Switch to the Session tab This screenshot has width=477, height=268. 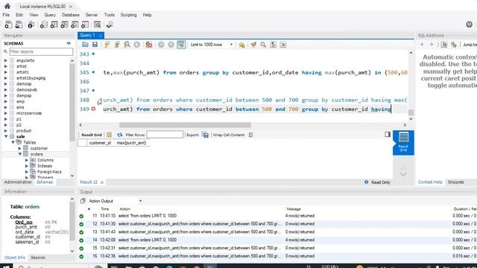(38, 258)
